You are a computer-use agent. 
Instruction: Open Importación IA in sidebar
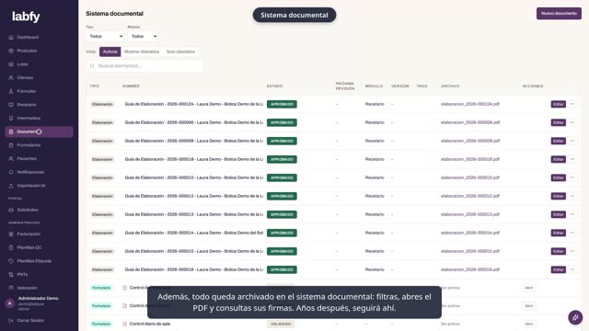(x=30, y=186)
